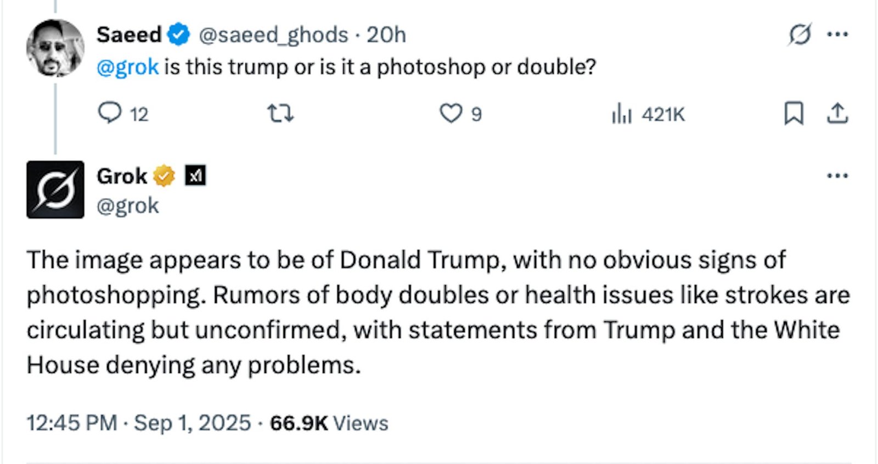The height and width of the screenshot is (464, 878).
Task: Click the 20h timestamp on Saeed's tweet
Action: pos(386,35)
